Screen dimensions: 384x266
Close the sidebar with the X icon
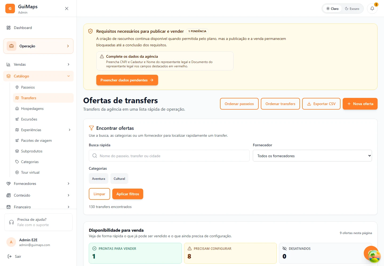(x=67, y=9)
